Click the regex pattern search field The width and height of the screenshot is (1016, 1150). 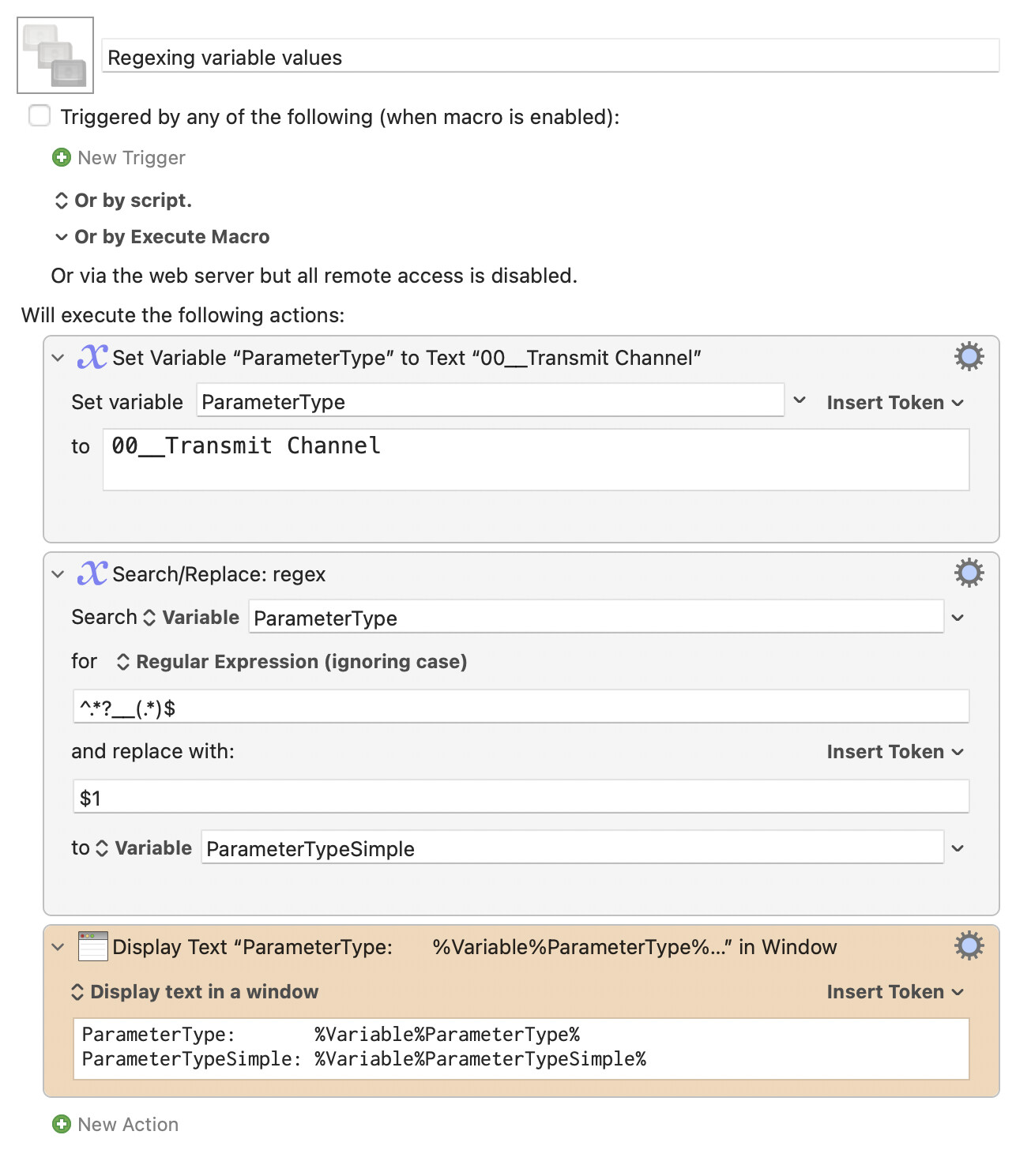pyautogui.click(x=521, y=708)
